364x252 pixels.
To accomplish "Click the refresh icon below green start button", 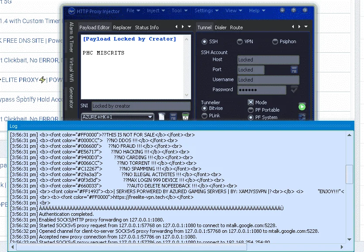I will pyautogui.click(x=302, y=117).
